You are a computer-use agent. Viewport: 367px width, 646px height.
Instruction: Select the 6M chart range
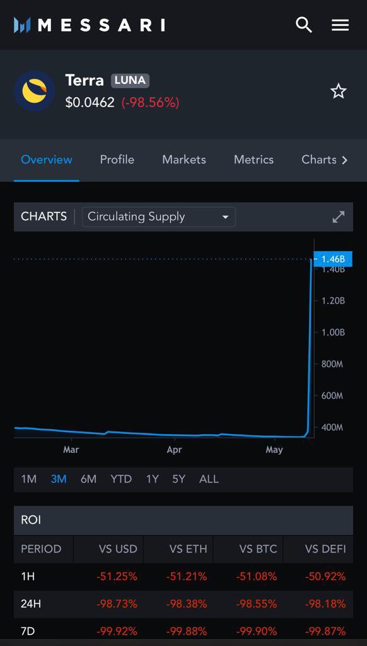point(88,479)
